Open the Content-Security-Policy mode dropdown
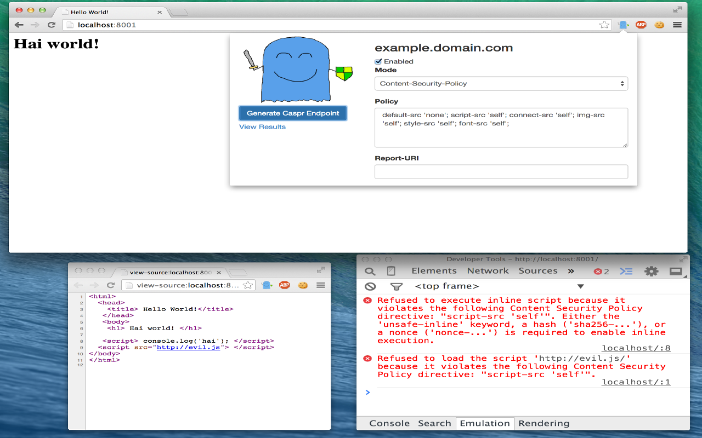Viewport: 702px width, 438px height. pyautogui.click(x=501, y=84)
